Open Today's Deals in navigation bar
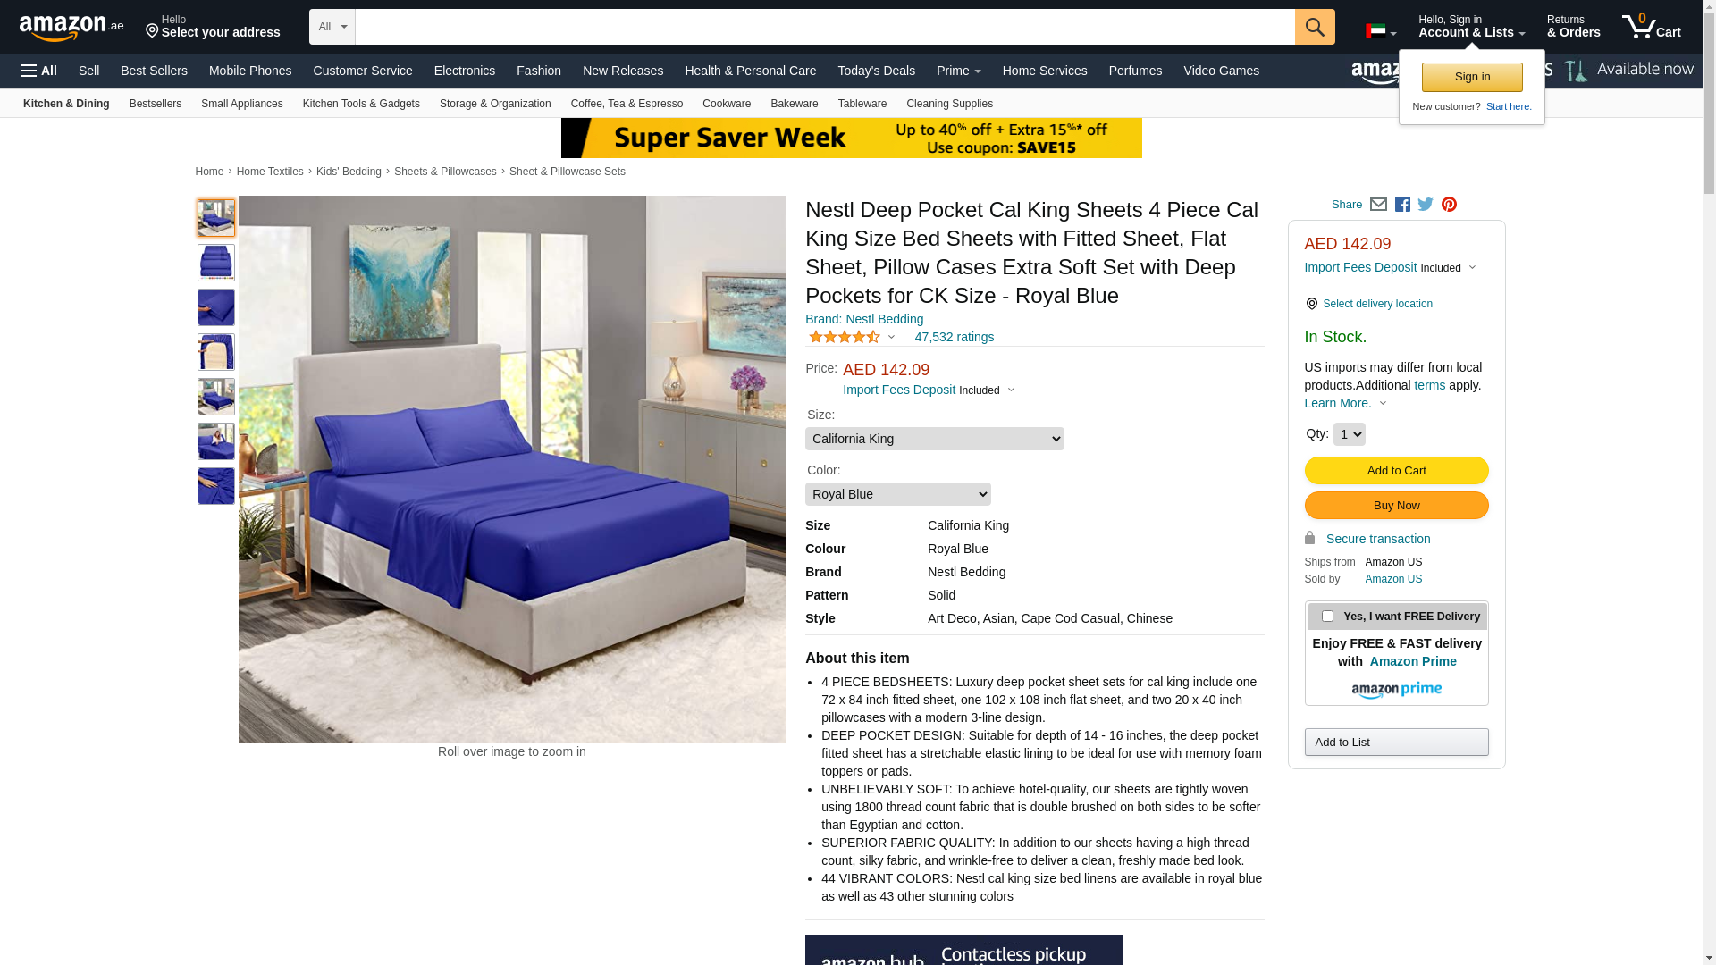Image resolution: width=1716 pixels, height=965 pixels. pyautogui.click(x=876, y=71)
